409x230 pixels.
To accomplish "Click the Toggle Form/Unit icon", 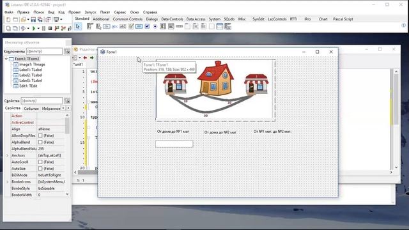I will point(49,20).
